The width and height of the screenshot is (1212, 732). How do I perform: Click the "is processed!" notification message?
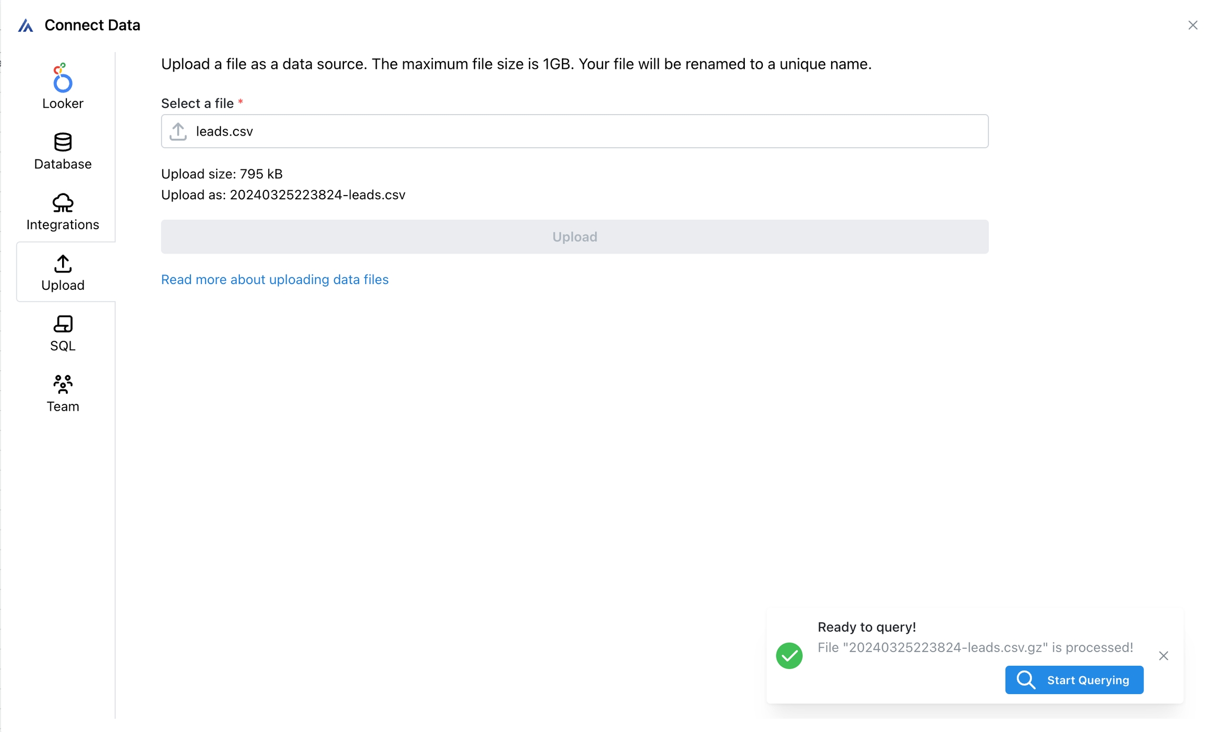tap(975, 647)
